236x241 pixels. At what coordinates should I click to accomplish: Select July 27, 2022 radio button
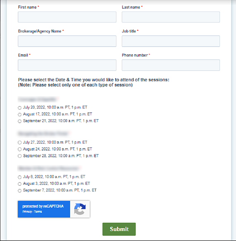(19, 142)
